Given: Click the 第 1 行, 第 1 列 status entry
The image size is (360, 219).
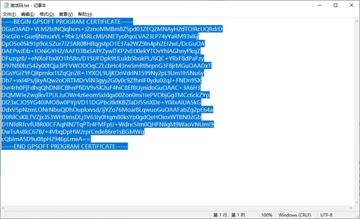Looking at the screenshot, I should (229, 215).
